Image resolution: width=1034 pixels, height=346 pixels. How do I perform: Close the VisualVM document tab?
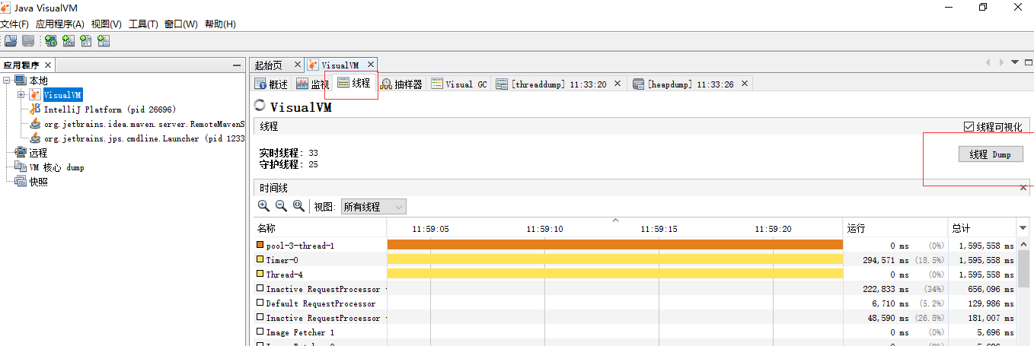coord(370,65)
